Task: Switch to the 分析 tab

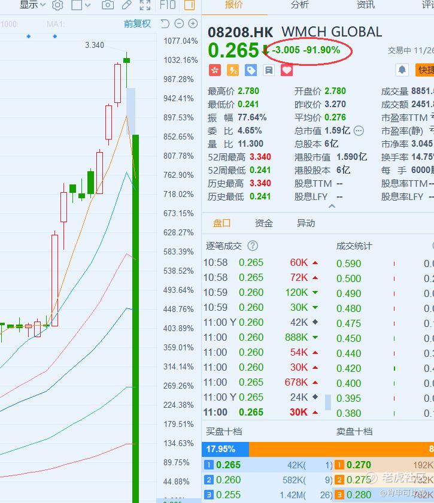Action: (300, 5)
